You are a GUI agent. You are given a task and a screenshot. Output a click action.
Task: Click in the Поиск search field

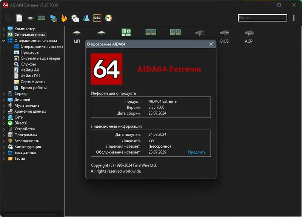pyautogui.click(x=262, y=18)
